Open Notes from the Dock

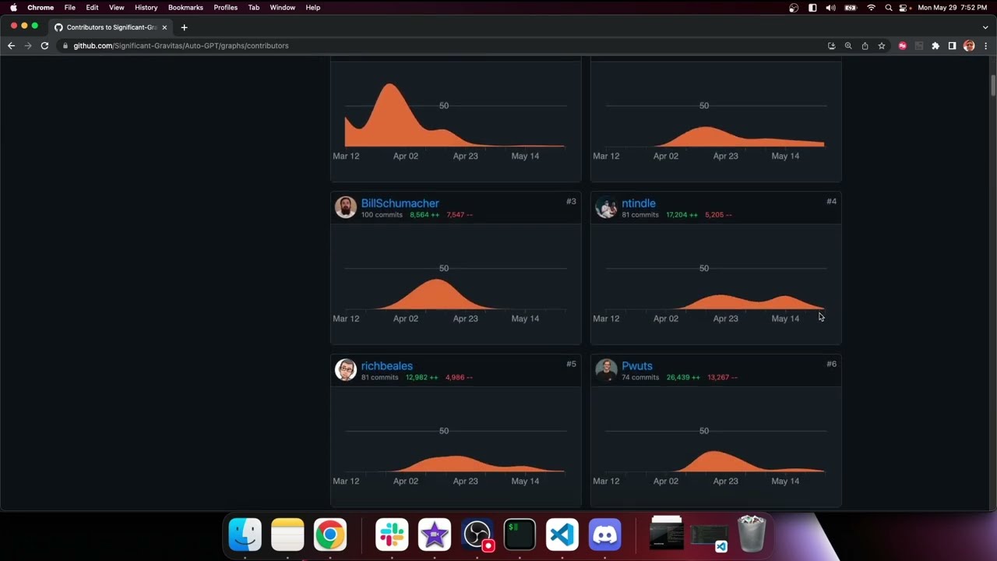(x=287, y=535)
